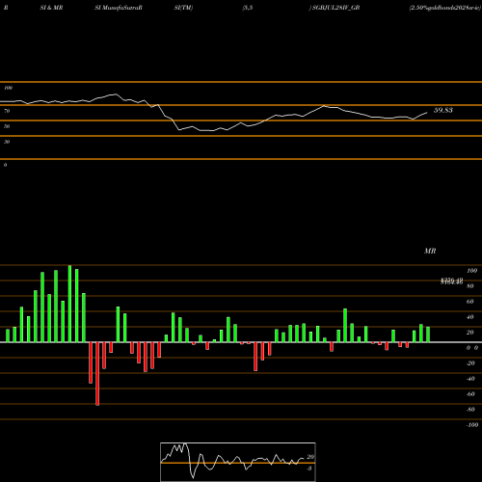Screen dimensions: 482x482
Task: Click the end of the RSI line
Action: 427,113
